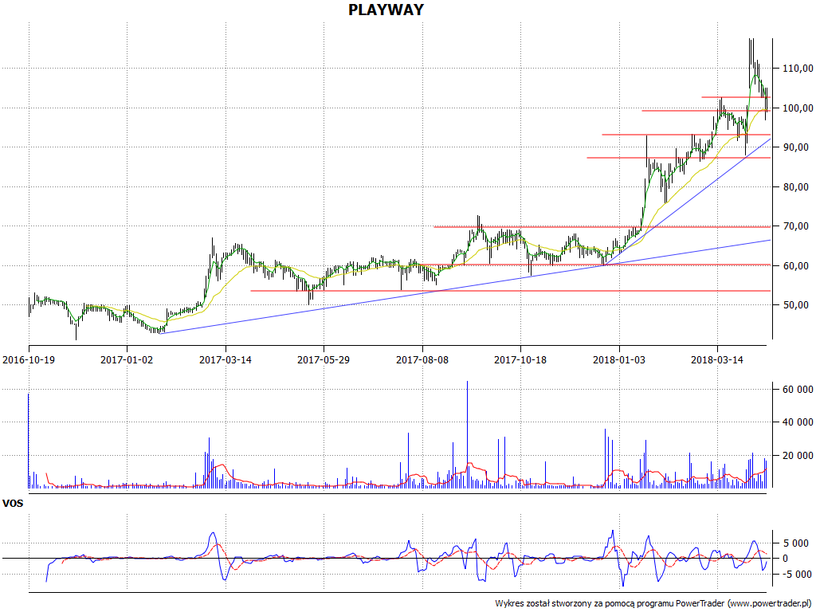Image resolution: width=816 pixels, height=612 pixels.
Task: Click the PowerTrader credit text in footer
Action: click(654, 604)
